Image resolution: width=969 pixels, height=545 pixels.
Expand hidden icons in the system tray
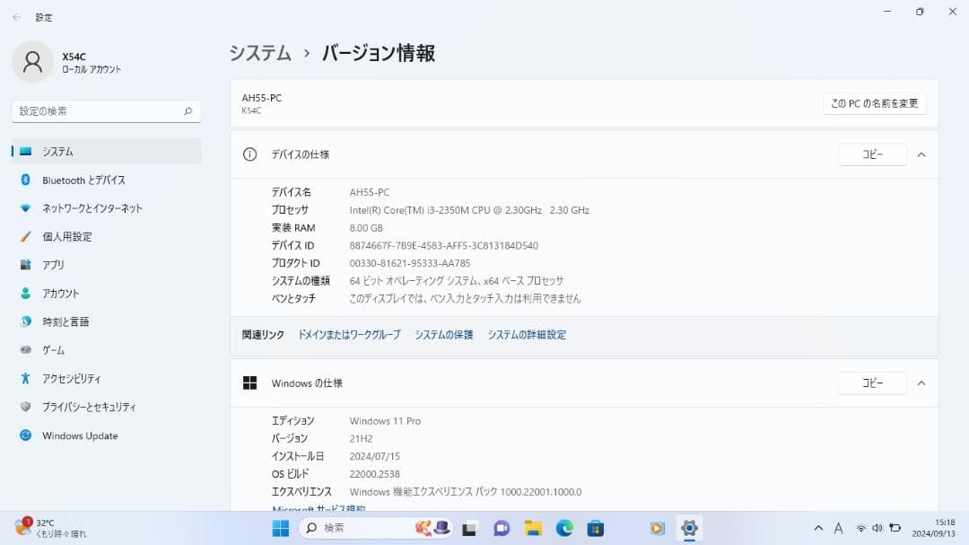(x=818, y=528)
